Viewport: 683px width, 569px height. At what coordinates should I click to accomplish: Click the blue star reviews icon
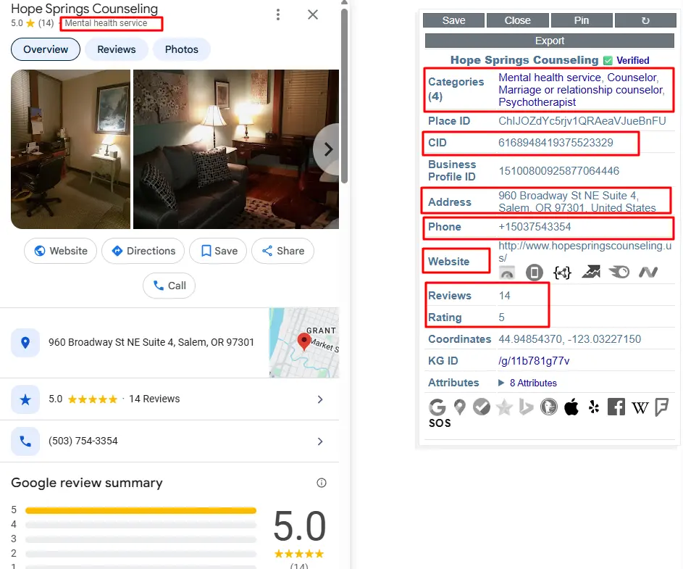point(25,399)
